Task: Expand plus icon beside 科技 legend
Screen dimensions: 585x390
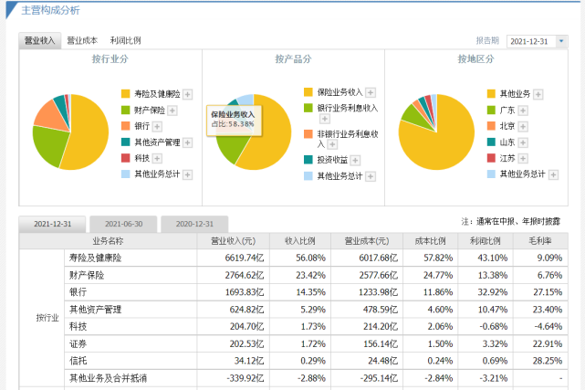Action: 157,159
